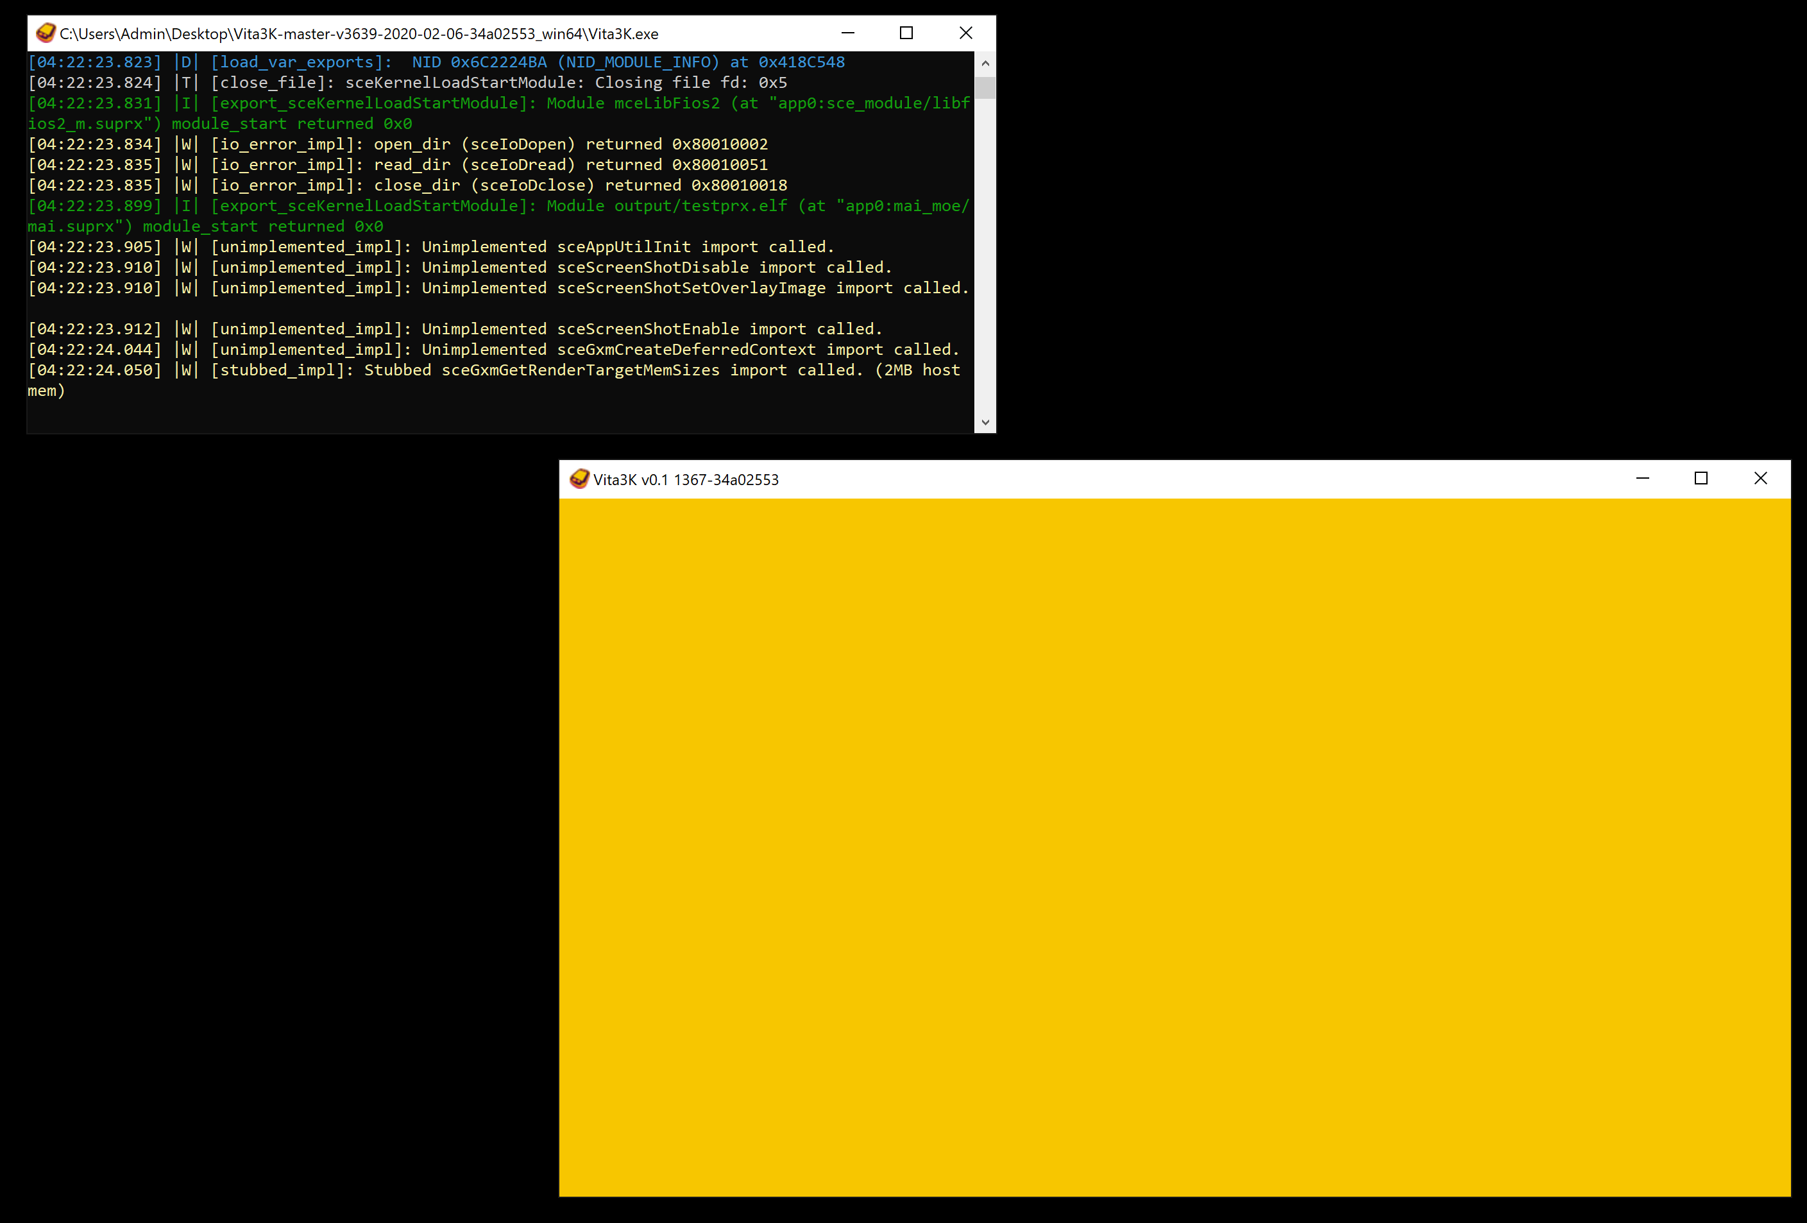The height and width of the screenshot is (1223, 1807).
Task: Click the yellow emulator render area
Action: pyautogui.click(x=1174, y=846)
